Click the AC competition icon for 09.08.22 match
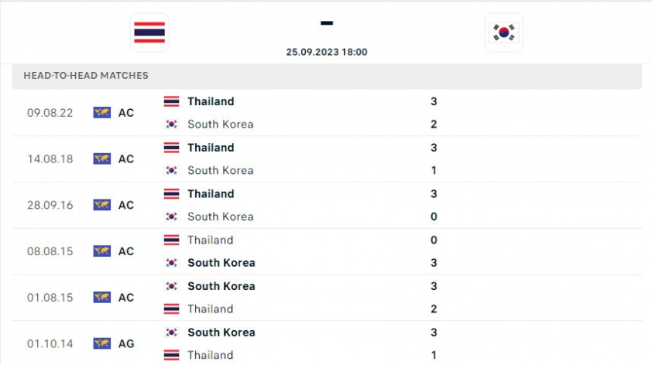This screenshot has height=365, width=652. (102, 113)
